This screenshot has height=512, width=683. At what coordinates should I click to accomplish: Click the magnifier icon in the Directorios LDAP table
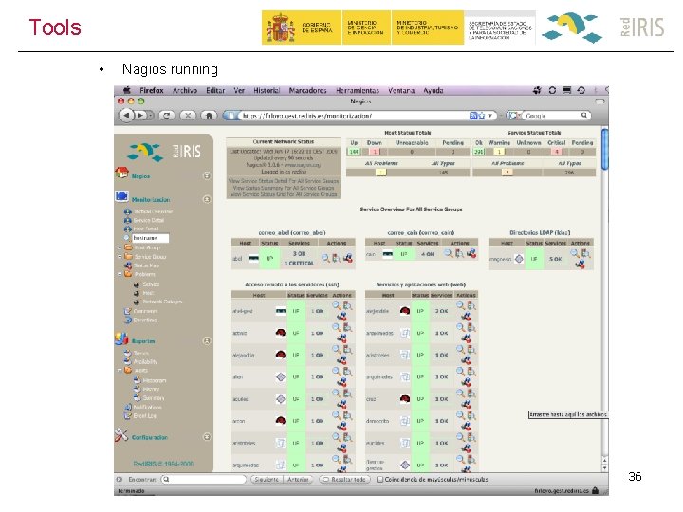575,253
